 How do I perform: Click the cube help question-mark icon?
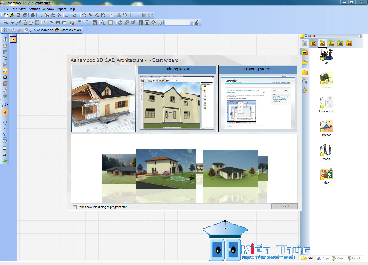click(4, 154)
